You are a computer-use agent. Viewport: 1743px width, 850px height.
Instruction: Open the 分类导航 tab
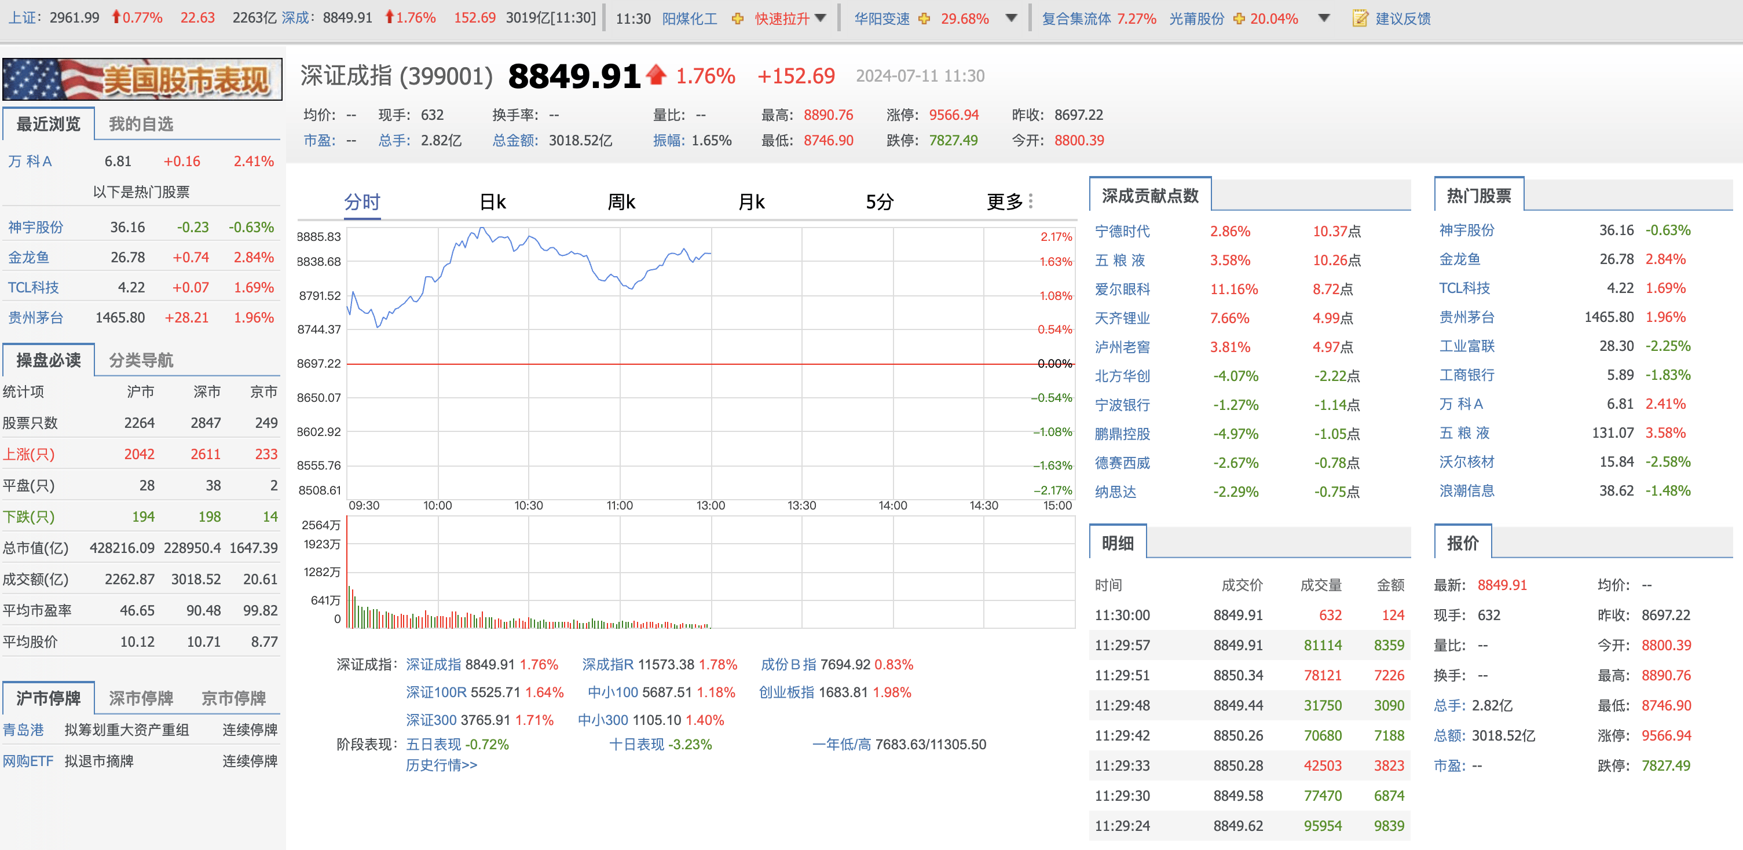pos(141,360)
